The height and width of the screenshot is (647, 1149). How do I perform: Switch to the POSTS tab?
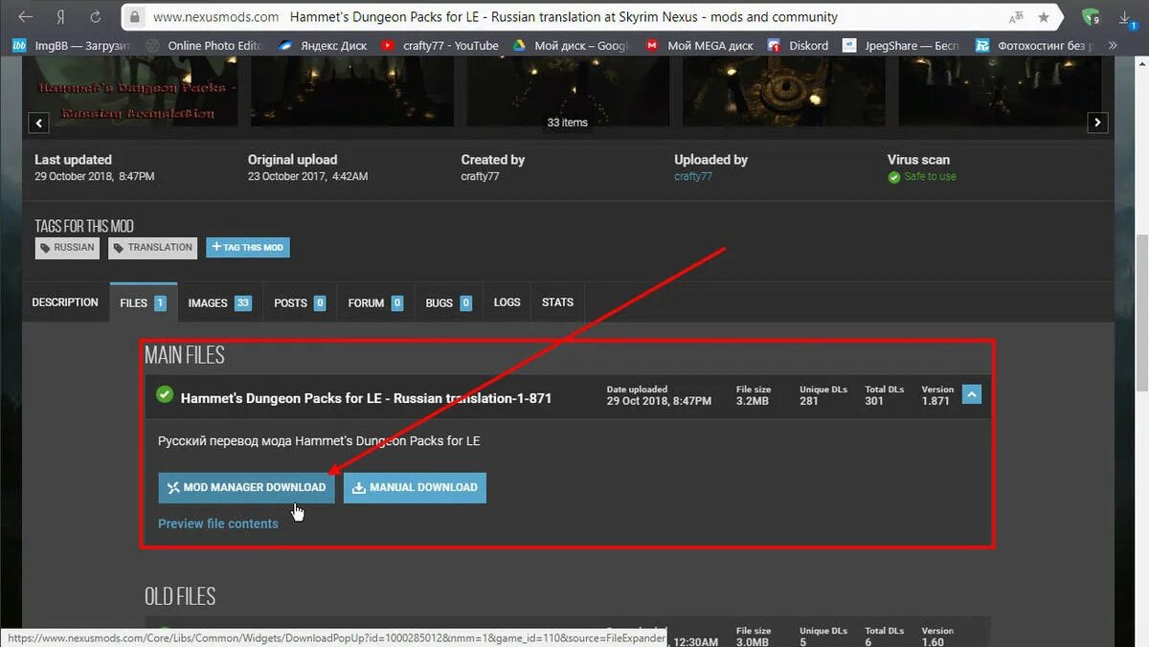point(300,302)
